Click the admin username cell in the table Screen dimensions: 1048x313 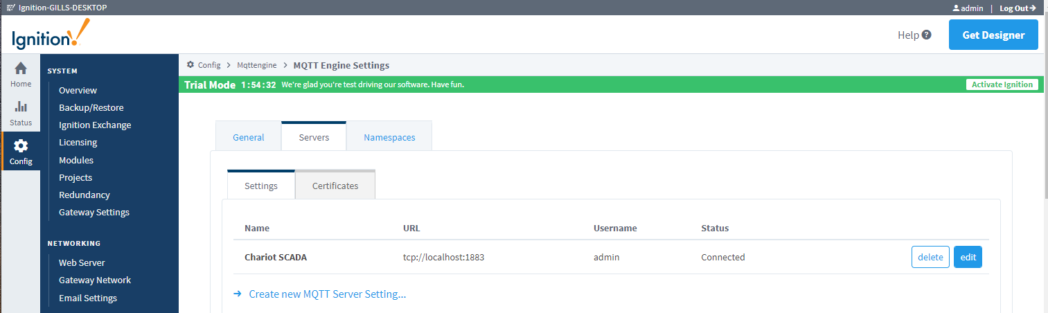[606, 257]
